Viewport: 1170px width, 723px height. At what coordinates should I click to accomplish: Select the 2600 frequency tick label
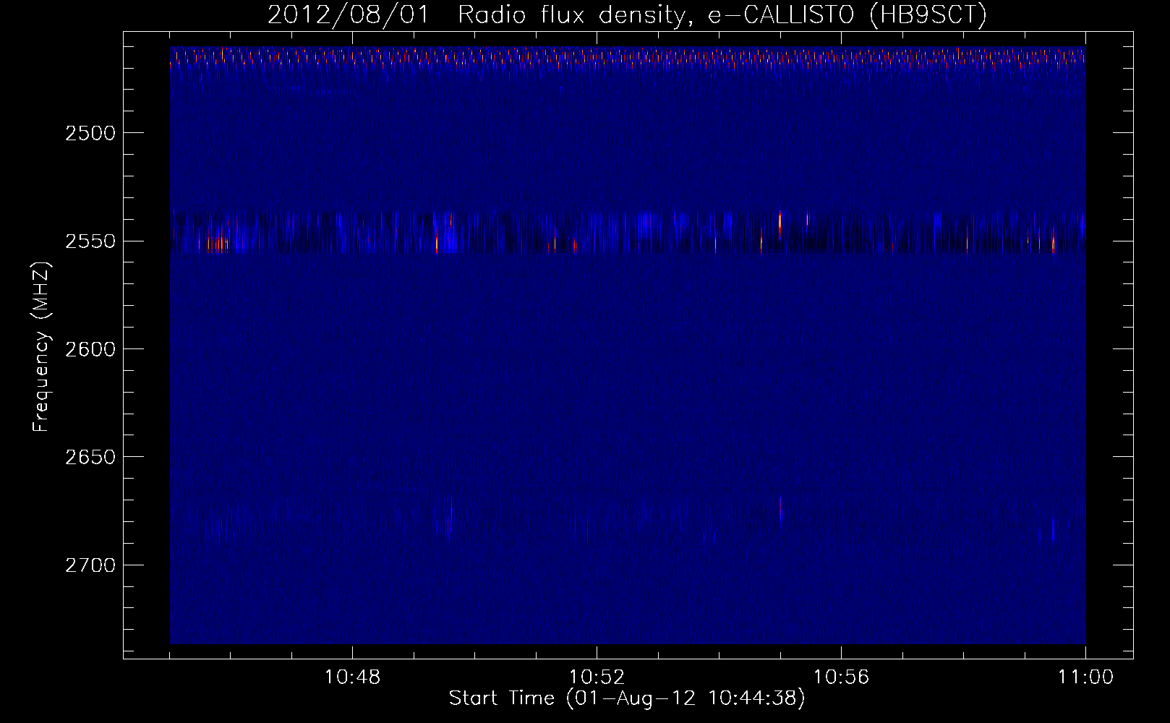90,349
